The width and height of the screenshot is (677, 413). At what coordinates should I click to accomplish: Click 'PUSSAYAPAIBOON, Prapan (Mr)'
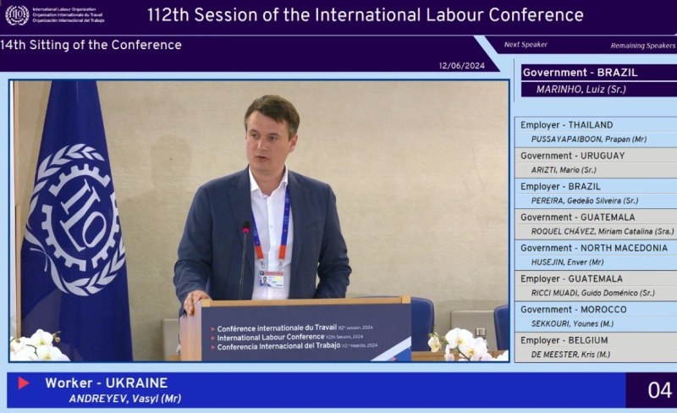[x=589, y=139]
